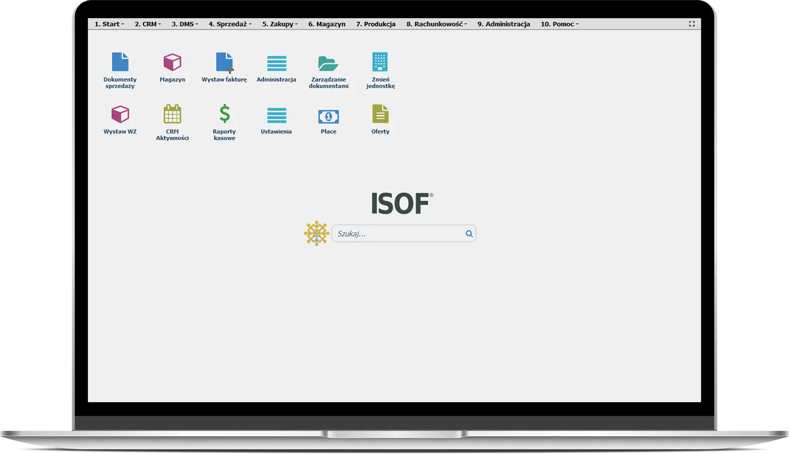
Task: Expand the 1. Start dropdown menu
Action: coord(109,24)
